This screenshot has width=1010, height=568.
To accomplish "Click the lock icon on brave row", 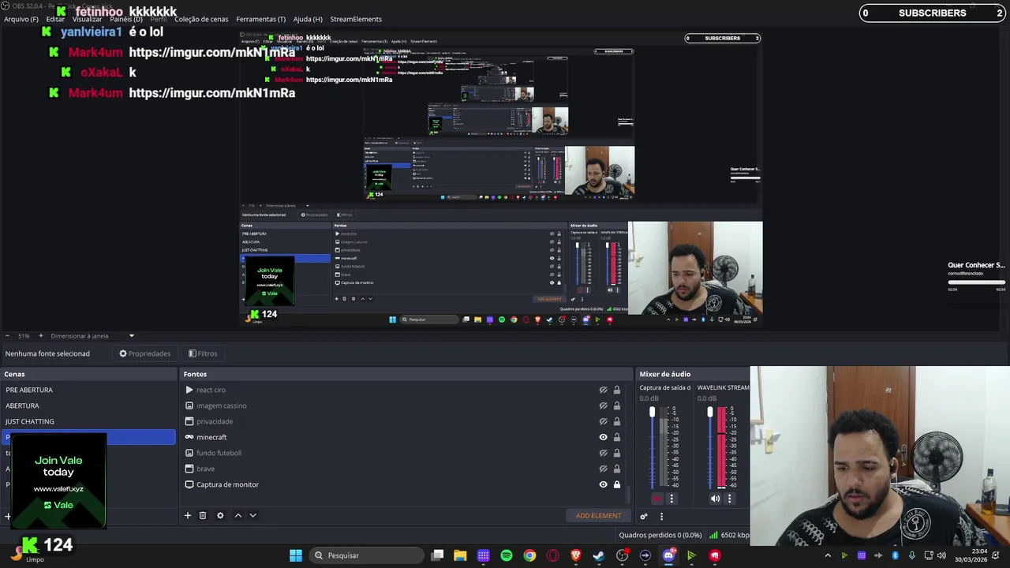I will coord(617,469).
